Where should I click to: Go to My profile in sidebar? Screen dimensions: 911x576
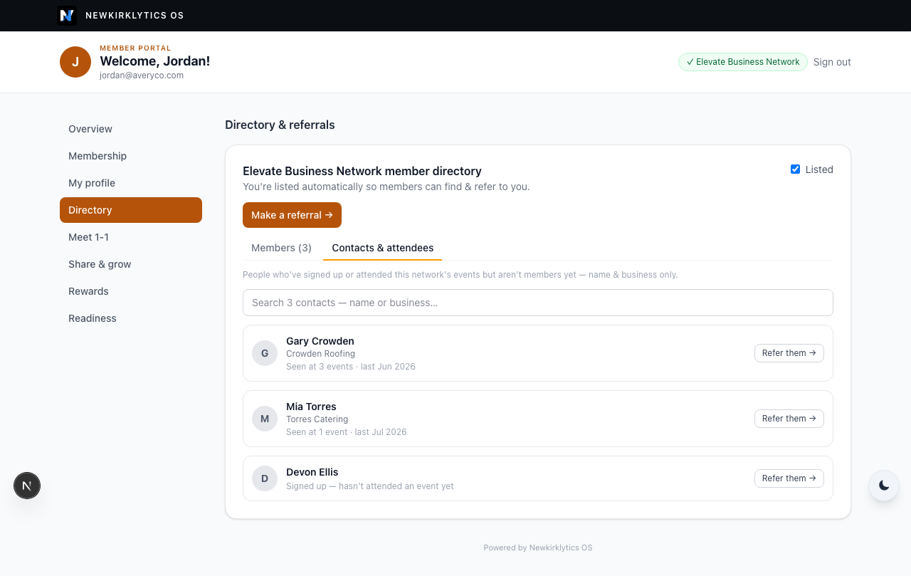[131, 183]
